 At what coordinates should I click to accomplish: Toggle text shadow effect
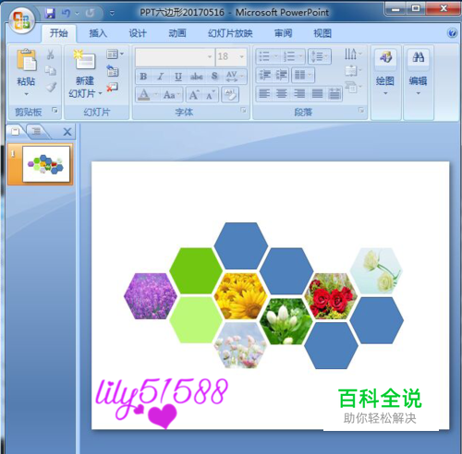coord(214,77)
